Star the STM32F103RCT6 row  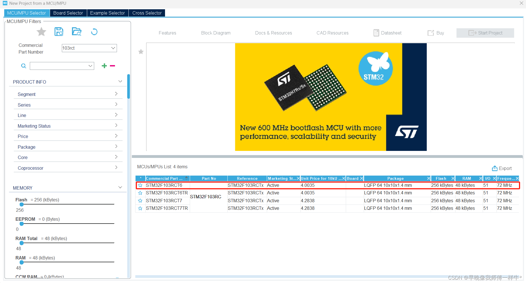[140, 185]
